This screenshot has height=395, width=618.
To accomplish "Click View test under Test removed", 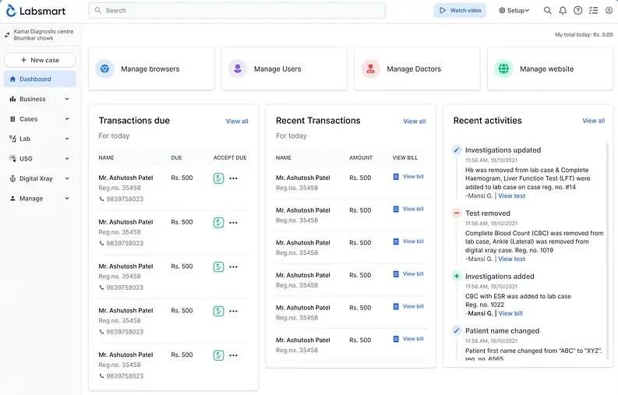I will [x=511, y=259].
